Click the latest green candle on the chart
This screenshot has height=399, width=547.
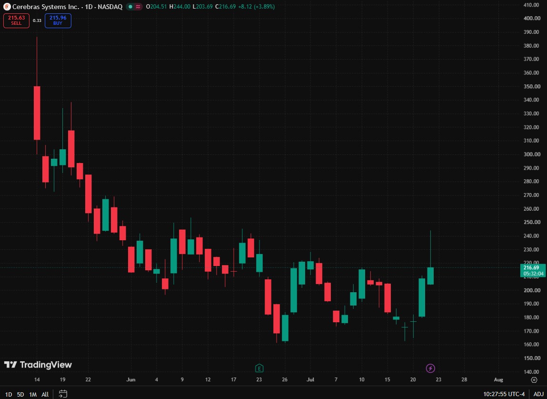click(x=430, y=276)
